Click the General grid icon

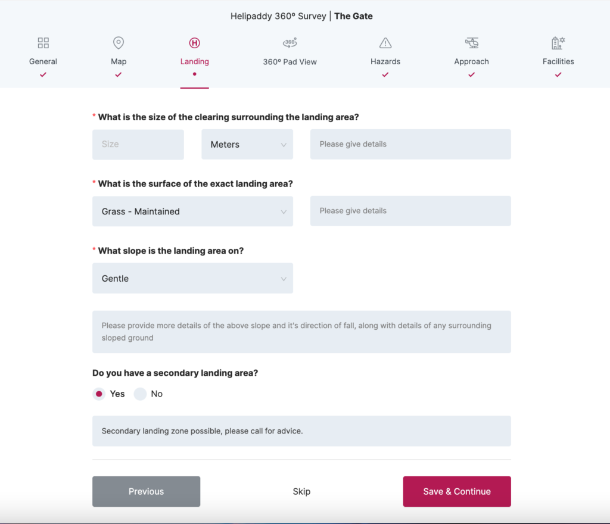[43, 43]
